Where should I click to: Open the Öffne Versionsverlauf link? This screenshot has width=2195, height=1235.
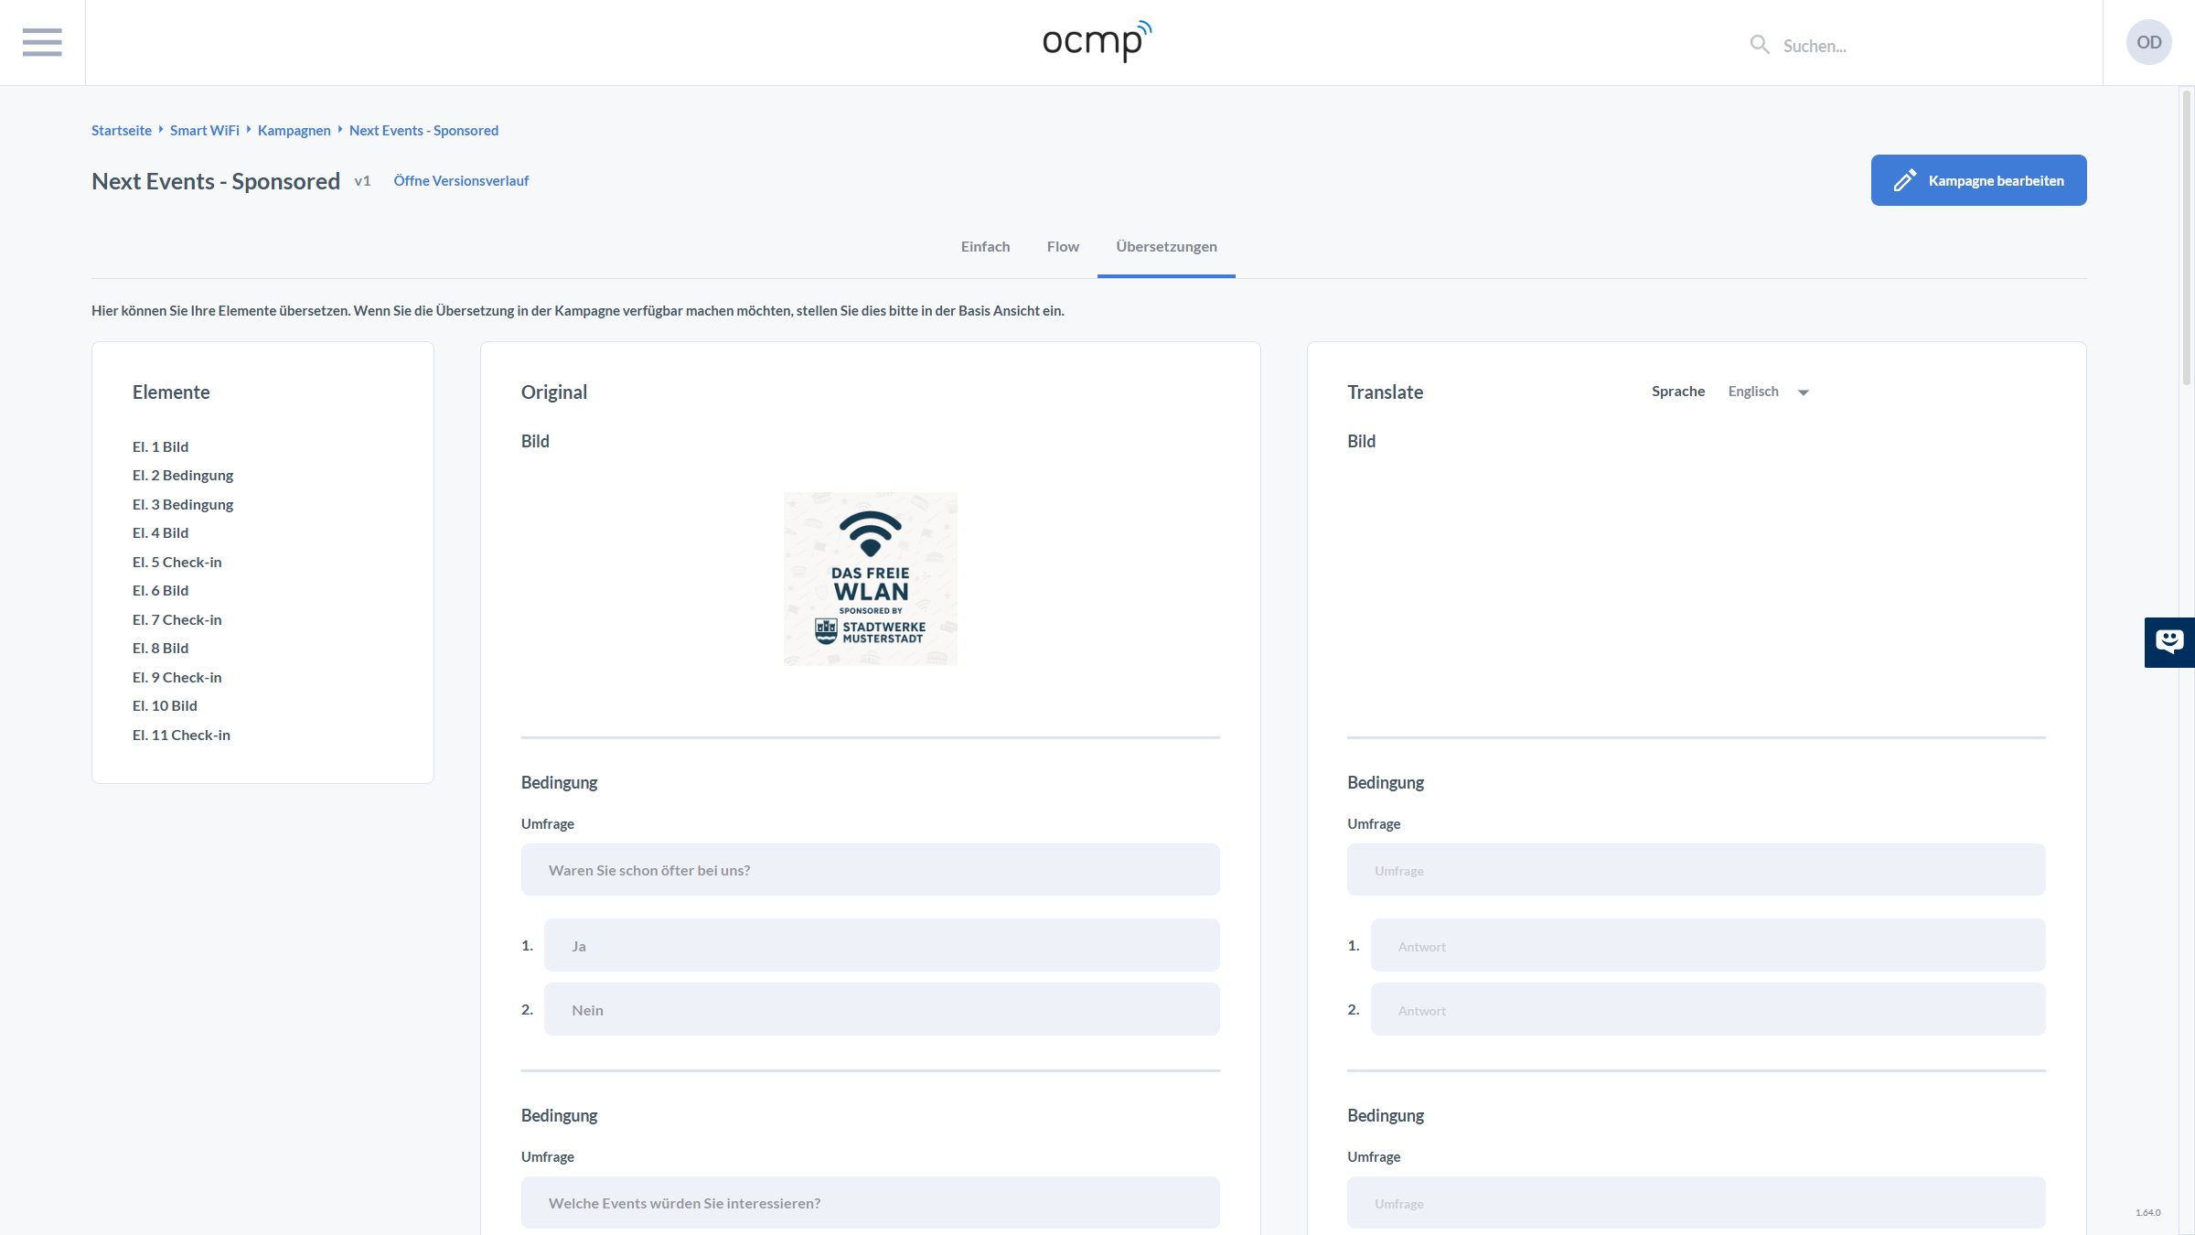click(x=461, y=180)
